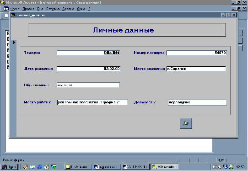Viewport: 248px width, 171px height.
Task: Open the Окно menu
Action: [81, 9]
